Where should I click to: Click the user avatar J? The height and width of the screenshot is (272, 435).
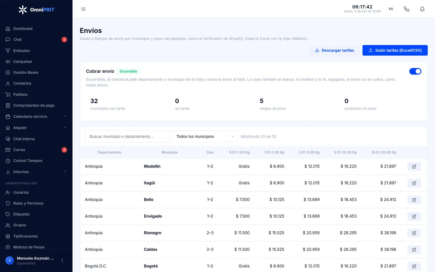pos(10,261)
